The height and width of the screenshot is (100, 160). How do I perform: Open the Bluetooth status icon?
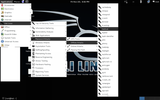coord(141,2)
